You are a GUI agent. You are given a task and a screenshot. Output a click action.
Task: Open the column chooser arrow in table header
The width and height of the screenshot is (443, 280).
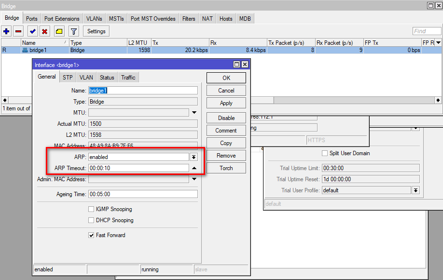[438, 43]
